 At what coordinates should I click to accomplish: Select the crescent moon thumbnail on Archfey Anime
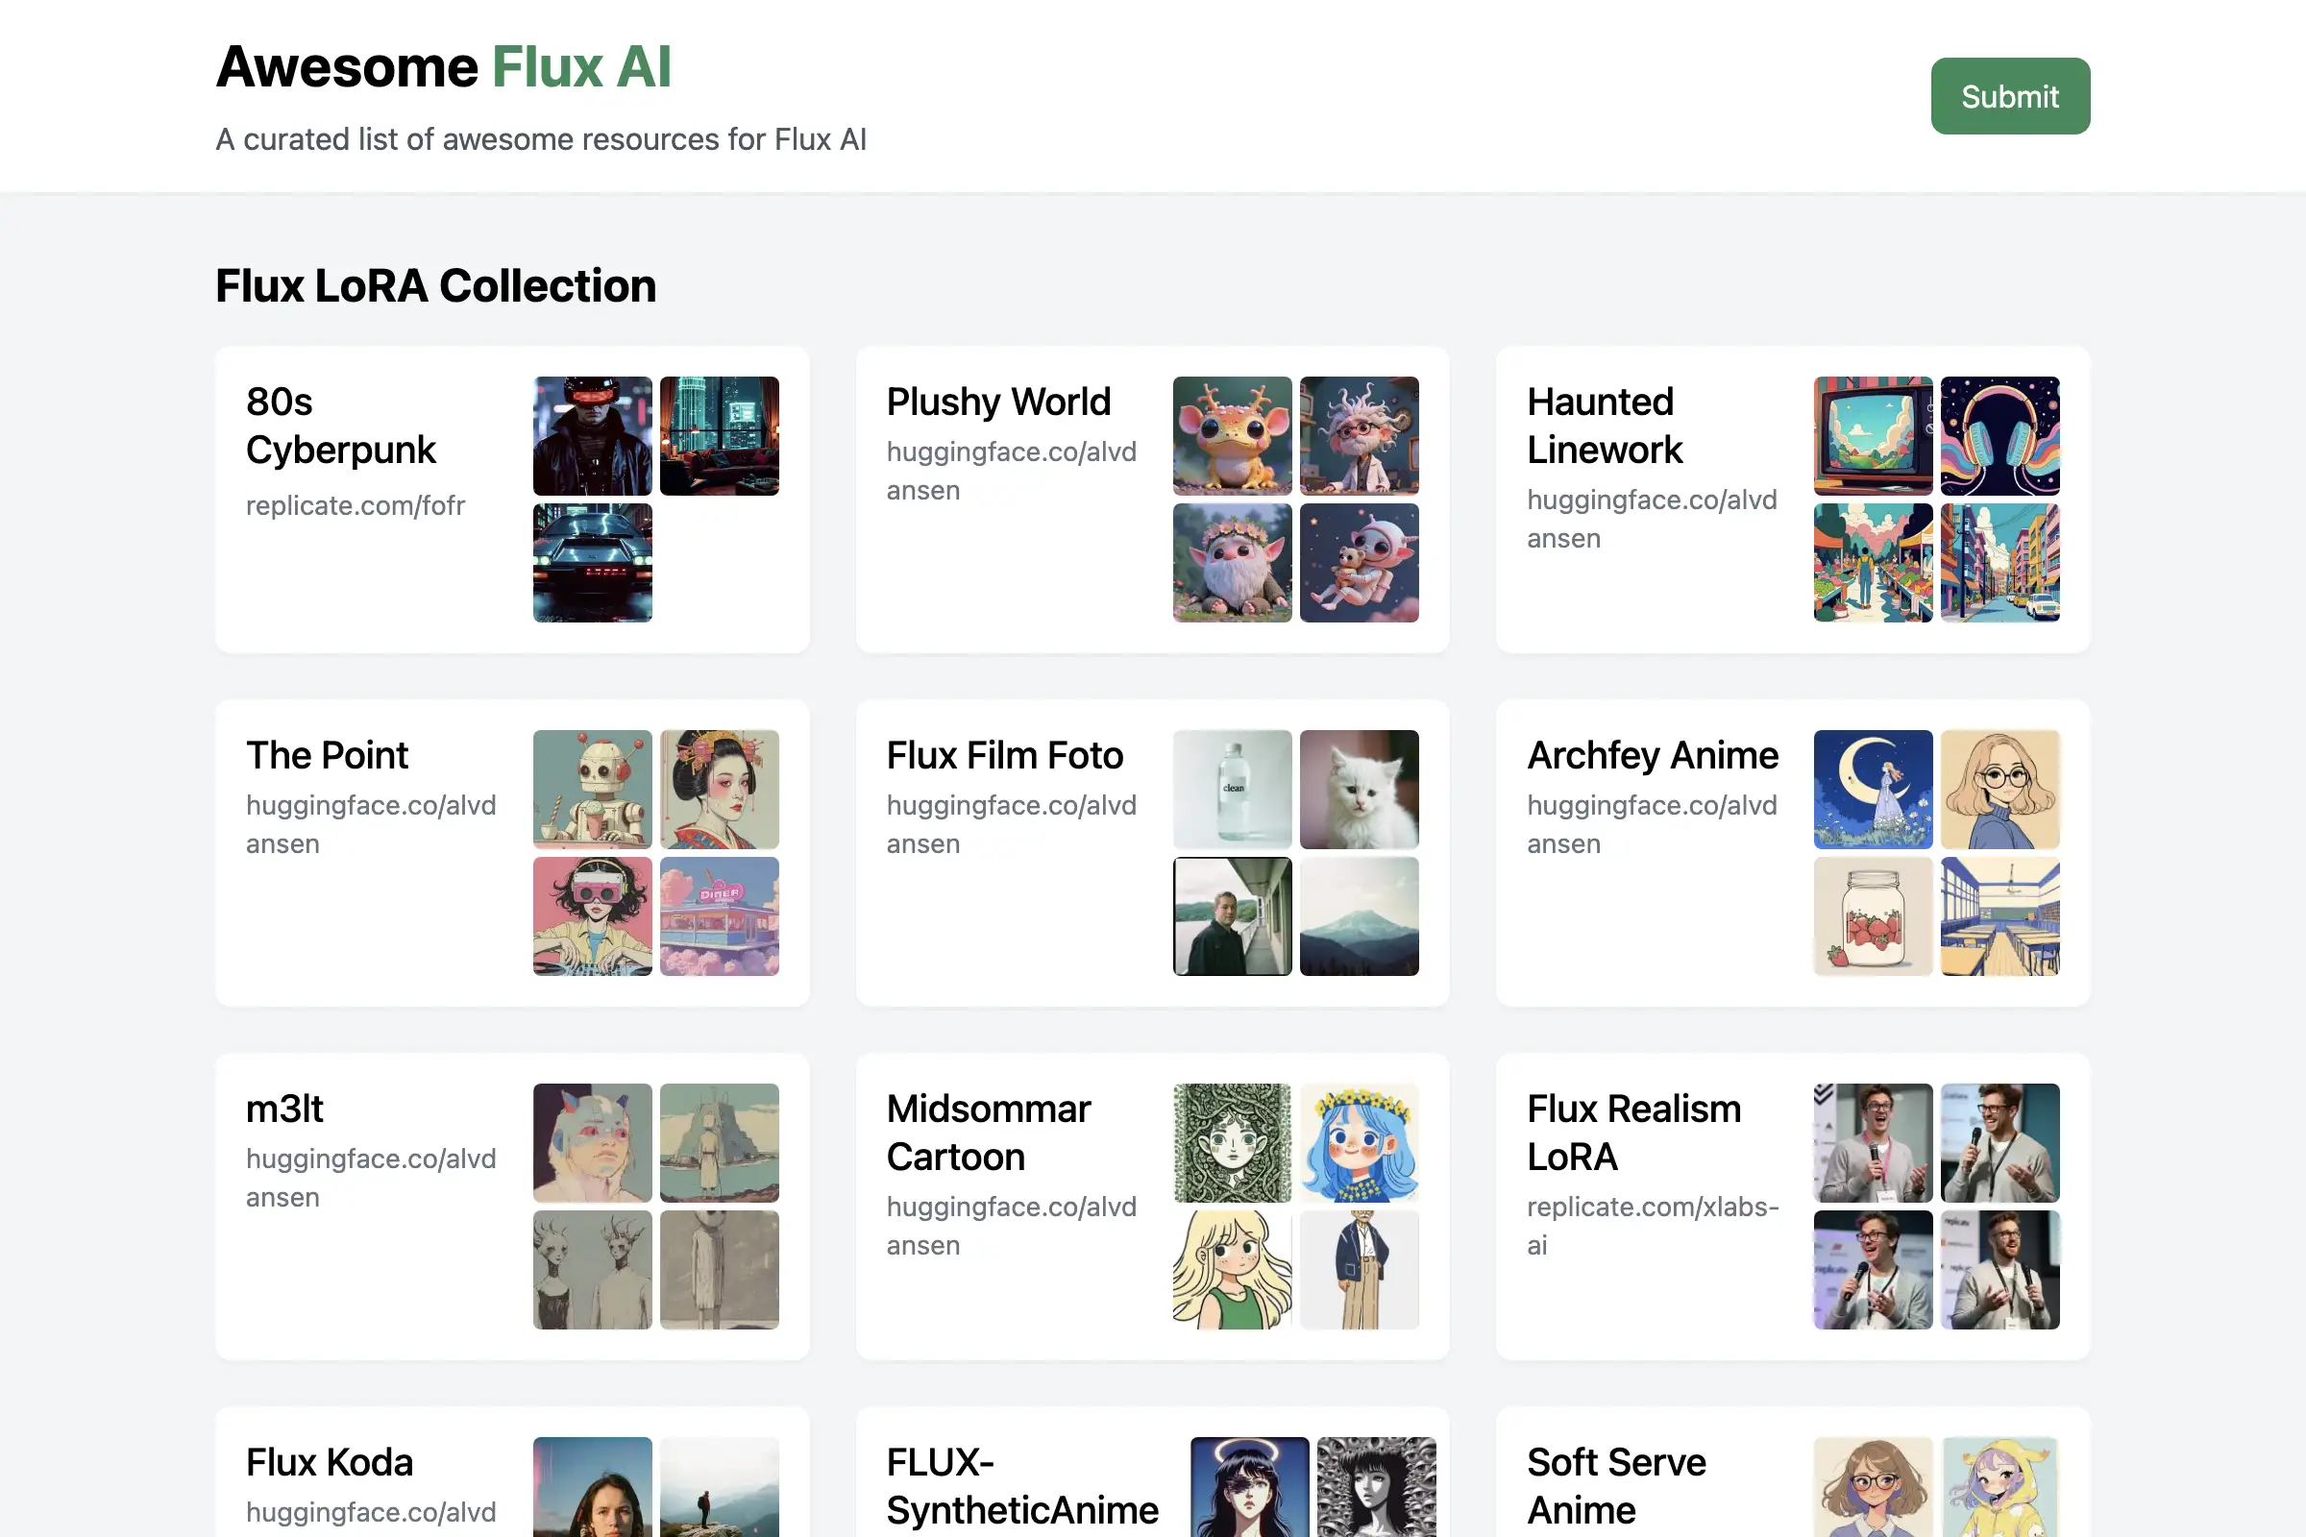[1872, 789]
